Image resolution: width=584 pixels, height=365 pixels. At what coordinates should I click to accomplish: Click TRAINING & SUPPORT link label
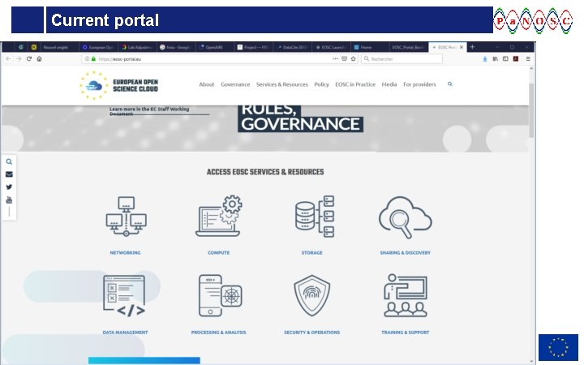[x=406, y=333]
